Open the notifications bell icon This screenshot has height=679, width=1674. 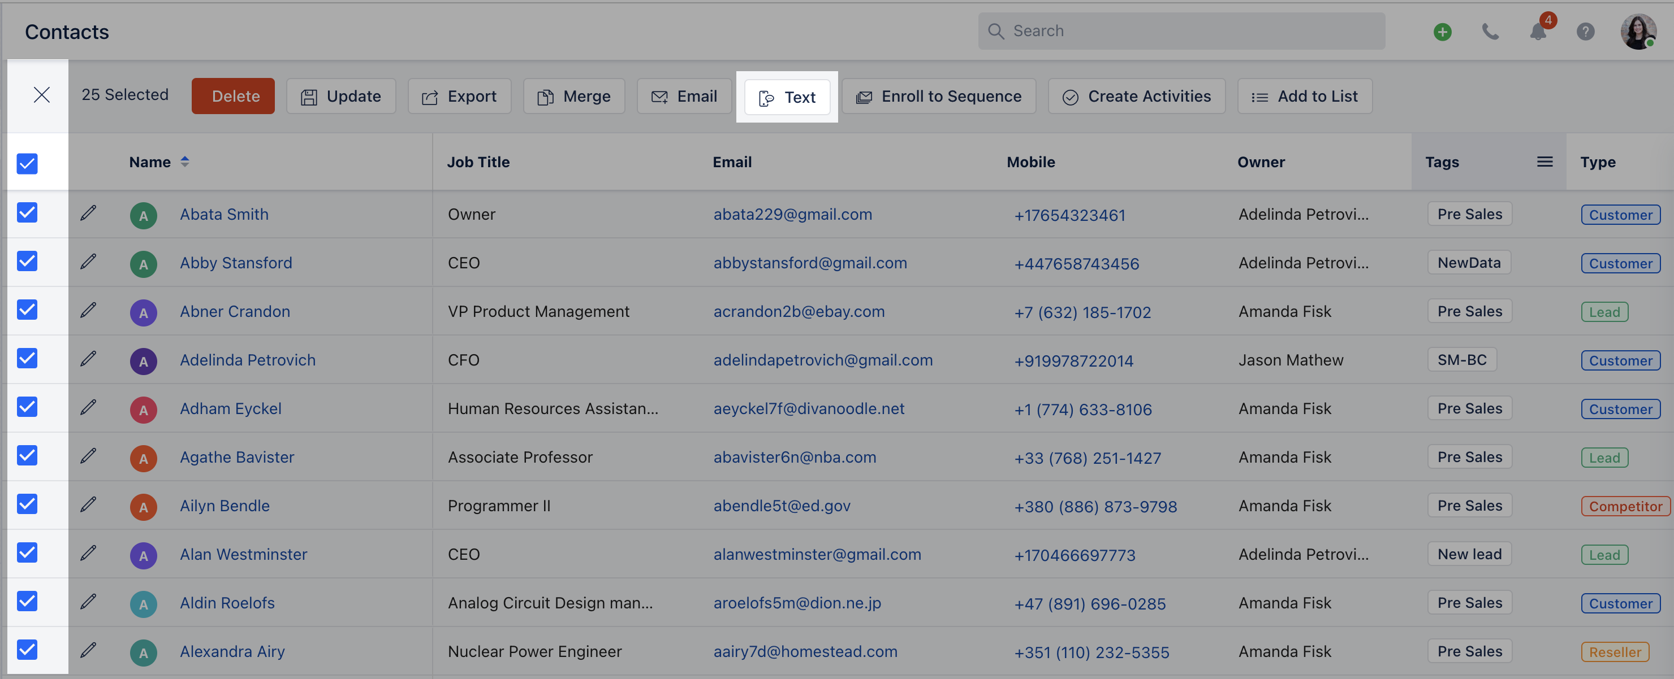1538,31
